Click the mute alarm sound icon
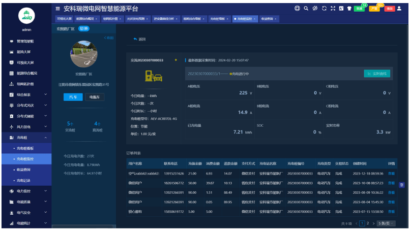The image size is (411, 233). [315, 9]
